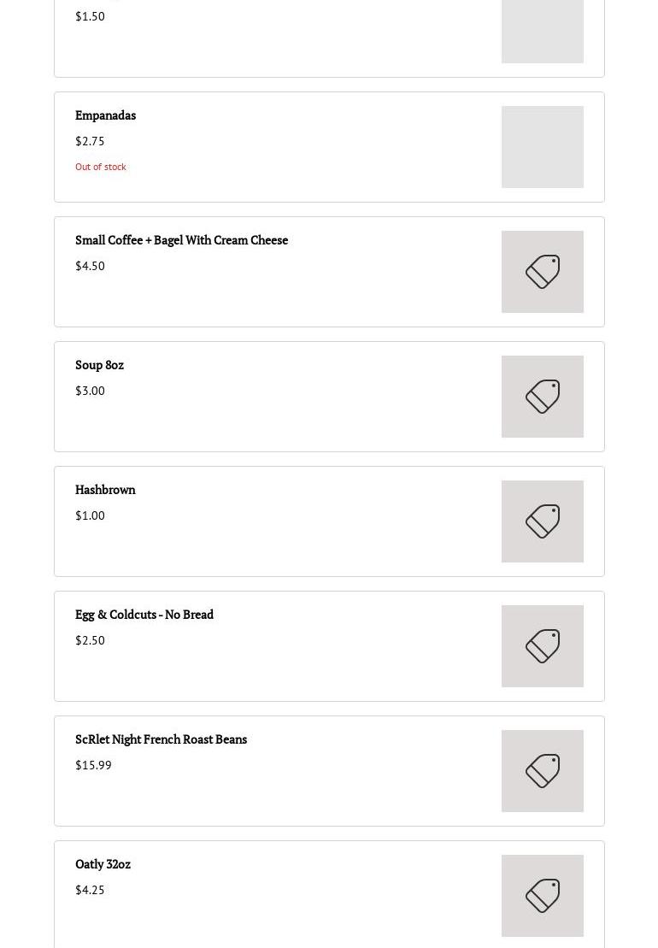
Task: Click the $4.50 coffee and bagel price
Action: 90,266
